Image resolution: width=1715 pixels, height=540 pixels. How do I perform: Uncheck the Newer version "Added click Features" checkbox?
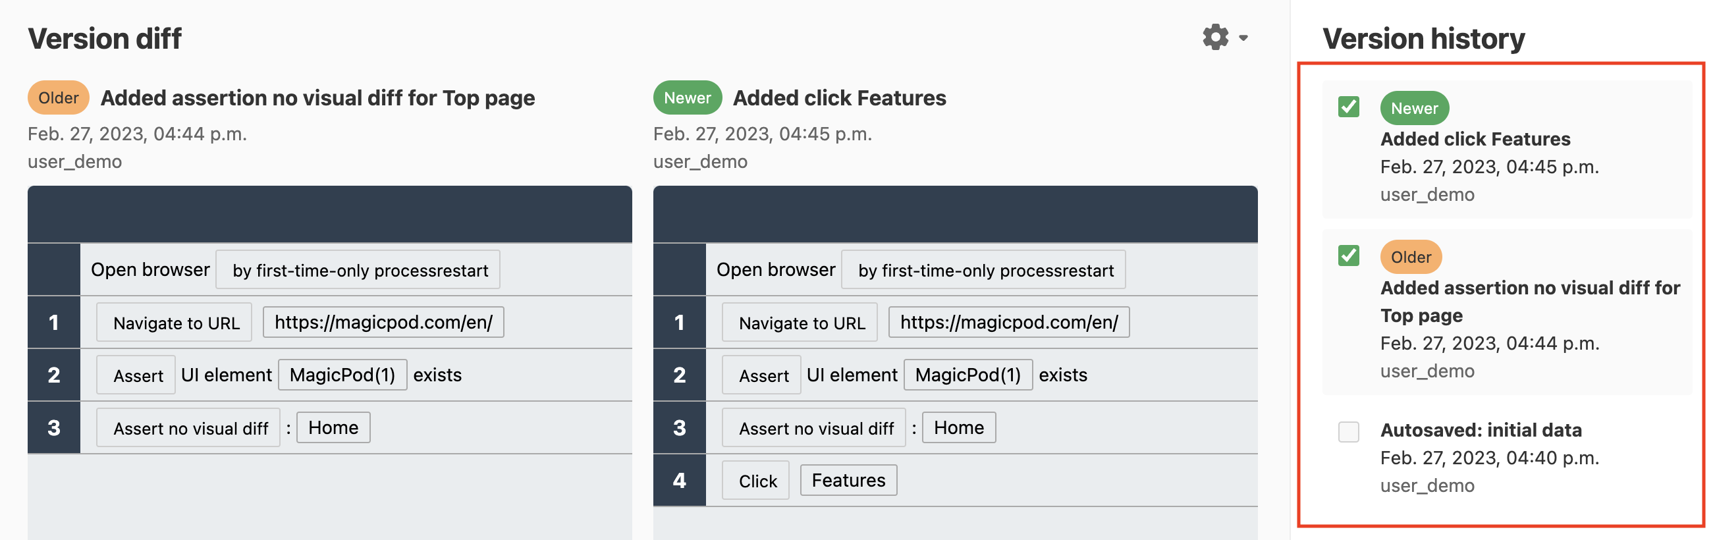tap(1348, 107)
